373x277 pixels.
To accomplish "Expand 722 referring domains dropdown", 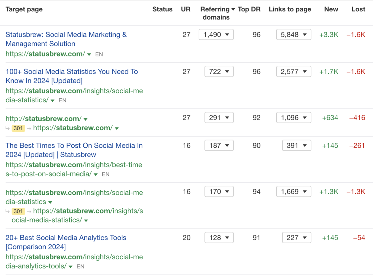I will [x=219, y=72].
